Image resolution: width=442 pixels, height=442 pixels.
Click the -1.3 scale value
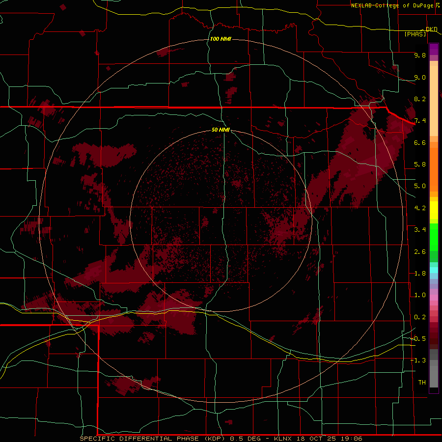point(418,360)
